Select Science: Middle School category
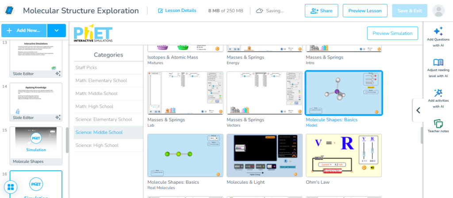453x198 pixels. click(108, 133)
